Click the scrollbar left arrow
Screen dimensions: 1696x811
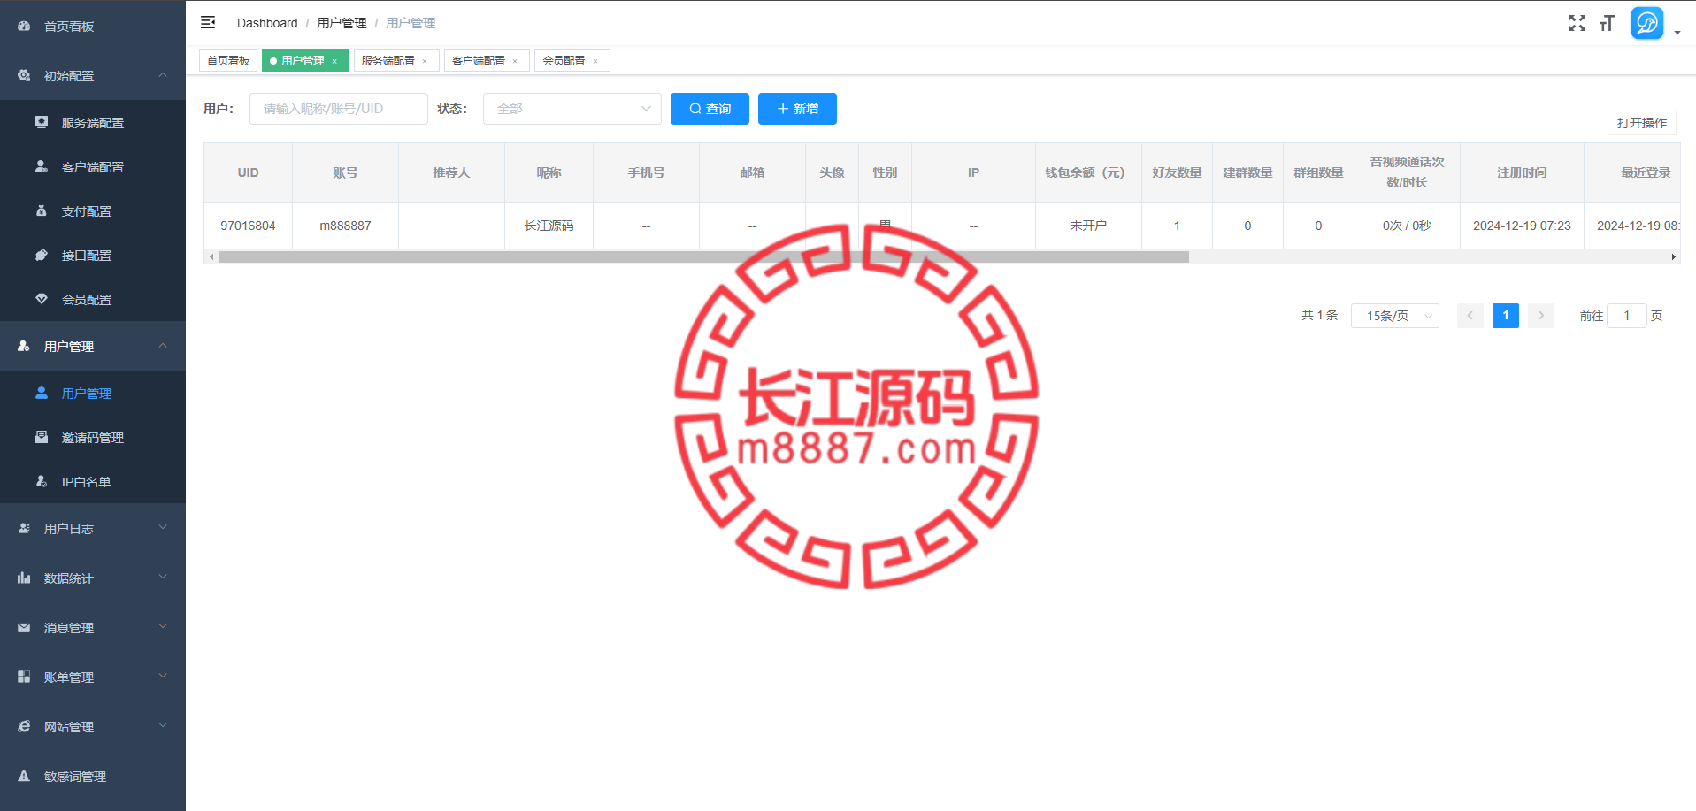pos(211,257)
